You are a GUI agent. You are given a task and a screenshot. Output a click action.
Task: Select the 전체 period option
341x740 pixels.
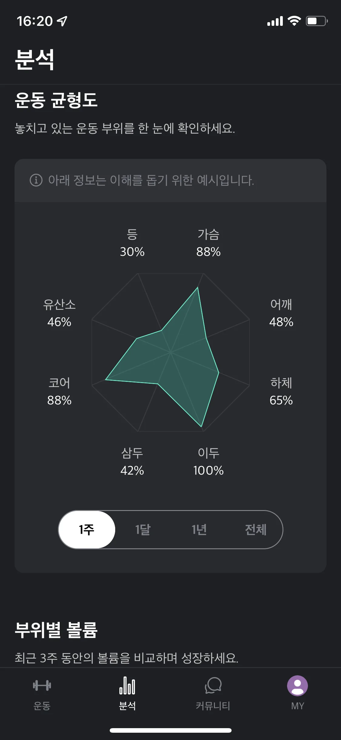(256, 529)
